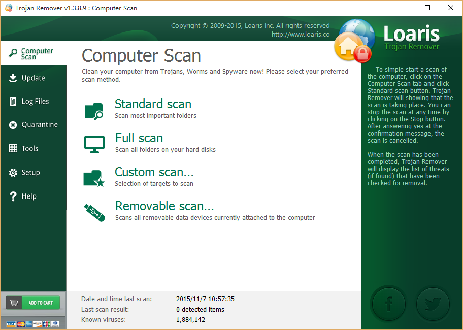Choose Custom scan targets
The image size is (463, 330).
154,172
